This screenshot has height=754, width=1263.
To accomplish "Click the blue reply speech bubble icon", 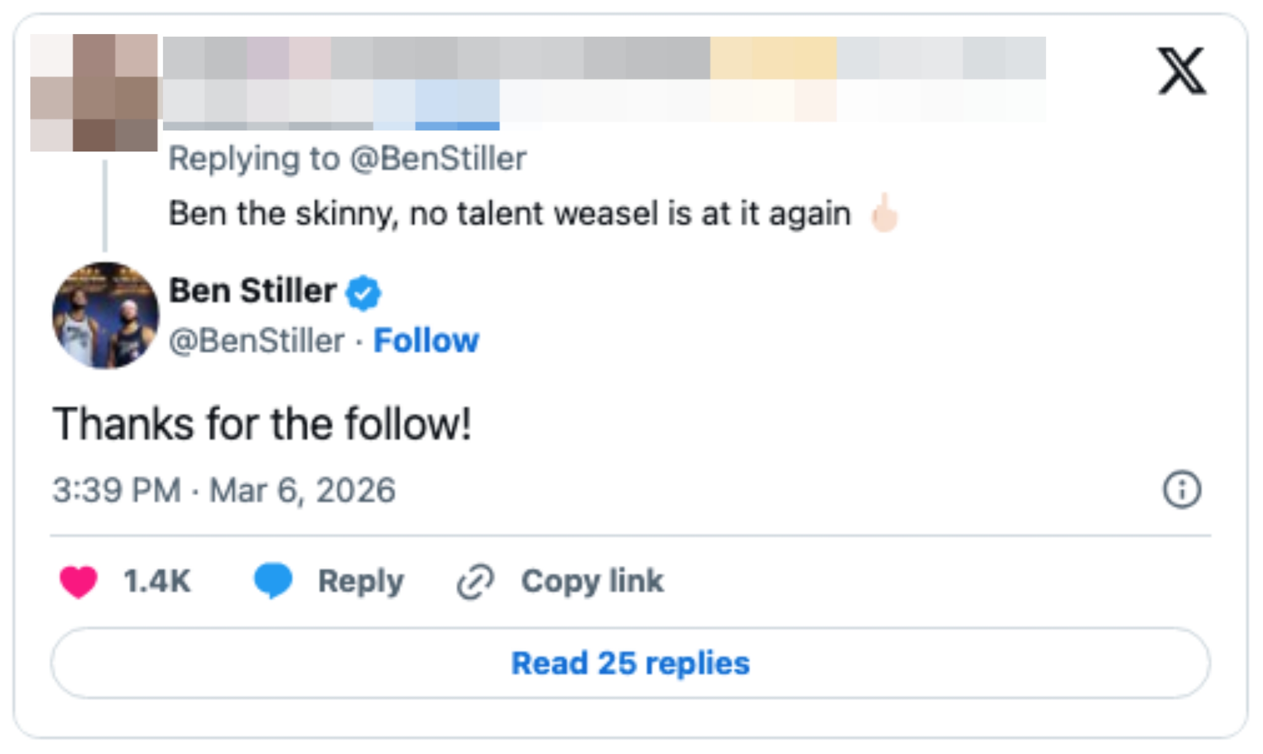I will coord(273,580).
